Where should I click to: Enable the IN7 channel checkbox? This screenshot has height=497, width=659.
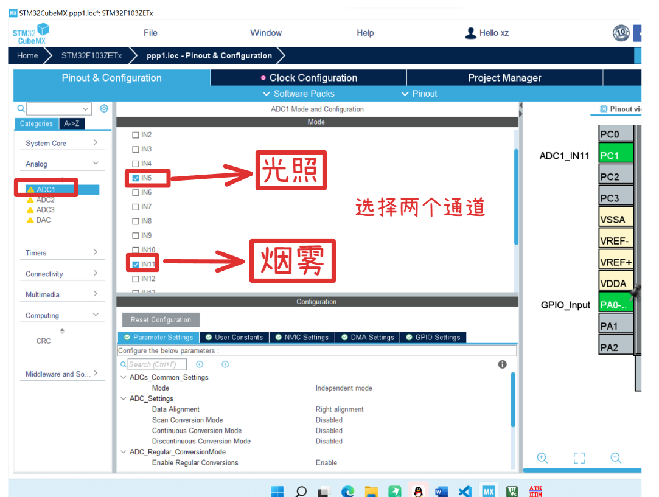[x=135, y=207]
